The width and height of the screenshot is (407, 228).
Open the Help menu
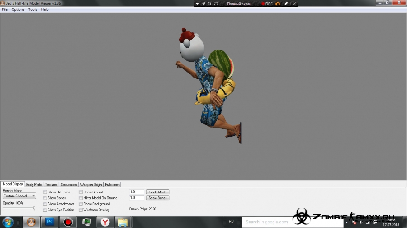pyautogui.click(x=45, y=9)
